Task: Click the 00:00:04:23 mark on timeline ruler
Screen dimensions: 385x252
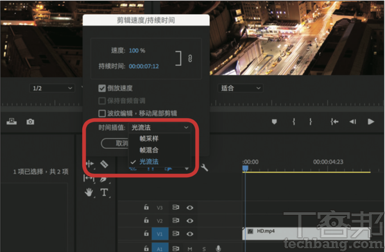Action: click(x=328, y=162)
